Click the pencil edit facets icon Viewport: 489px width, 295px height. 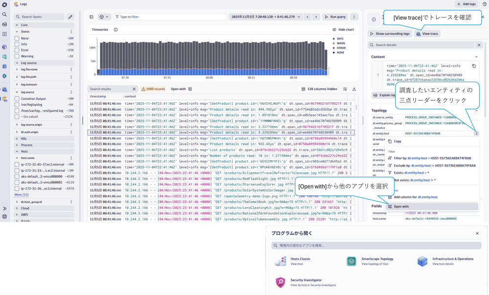[70, 17]
